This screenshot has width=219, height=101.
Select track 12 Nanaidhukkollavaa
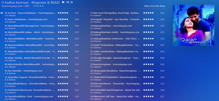pos(30,84)
